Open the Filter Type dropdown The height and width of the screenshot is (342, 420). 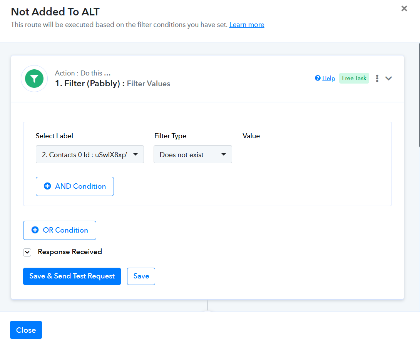coord(192,154)
